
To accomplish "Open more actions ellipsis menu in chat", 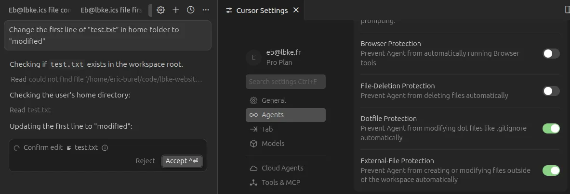I will click(206, 10).
